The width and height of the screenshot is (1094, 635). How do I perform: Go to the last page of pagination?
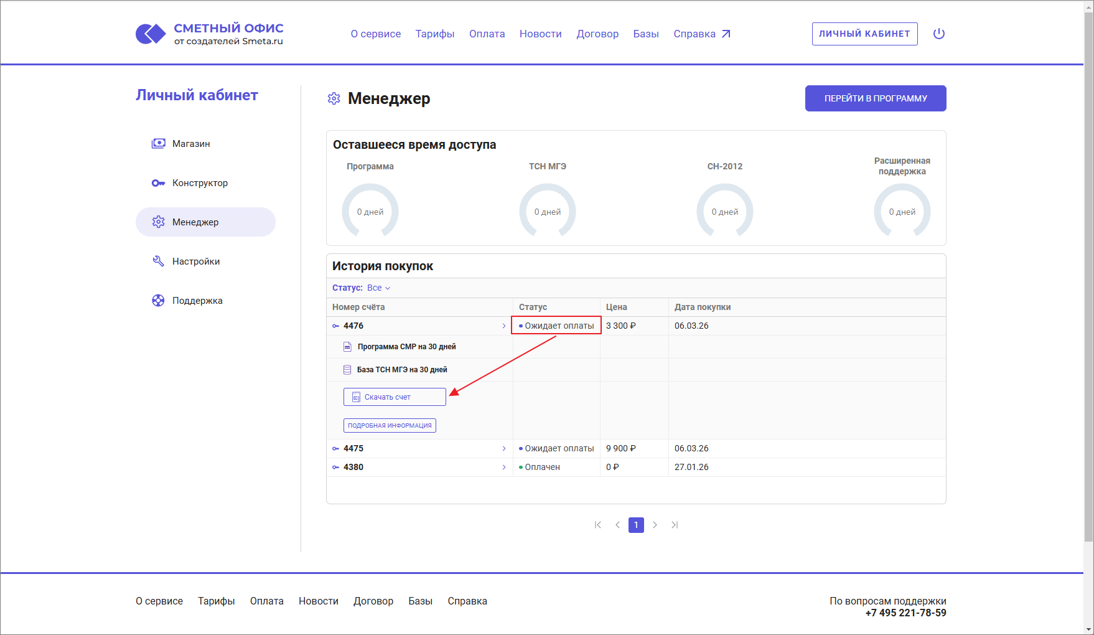click(675, 525)
